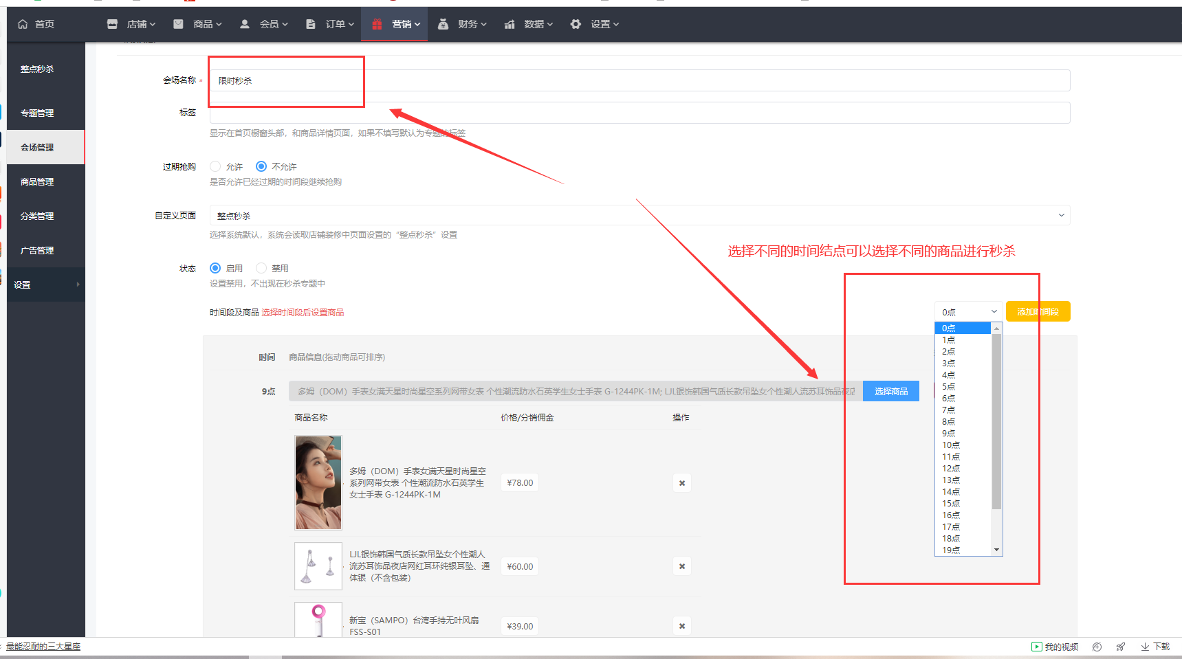This screenshot has height=659, width=1182.
Task: Select 允许 for expired purchase
Action: (215, 166)
